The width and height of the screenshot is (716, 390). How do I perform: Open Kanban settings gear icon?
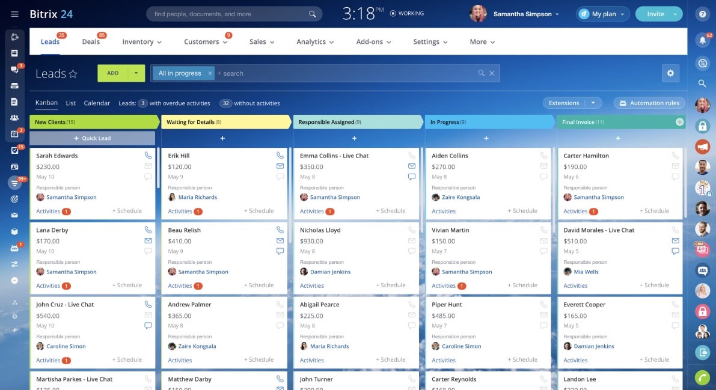click(x=670, y=73)
